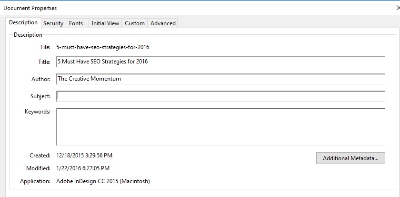
Task: Open the Additional Metadata dialog
Action: [x=350, y=158]
